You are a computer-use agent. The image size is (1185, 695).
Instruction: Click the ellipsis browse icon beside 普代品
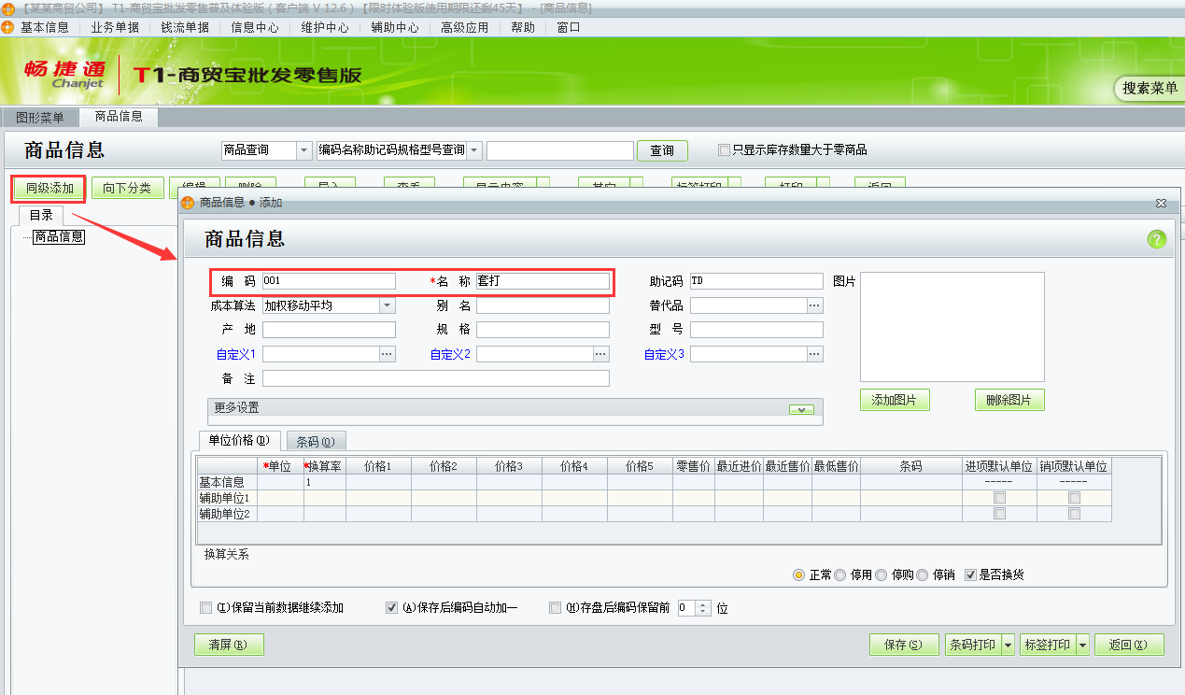[813, 305]
